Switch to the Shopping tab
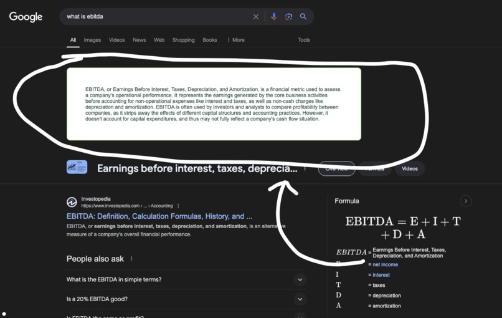Screen dimensions: 502x318 pyautogui.click(x=184, y=40)
